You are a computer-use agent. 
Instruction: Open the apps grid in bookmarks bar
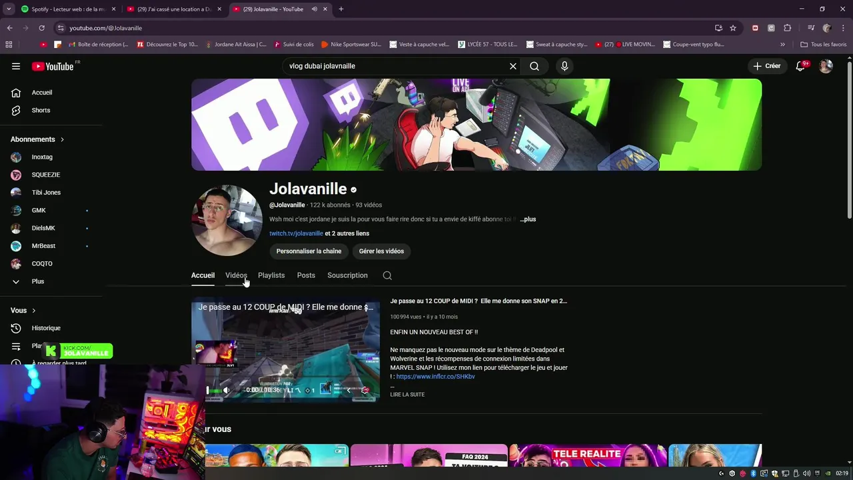[9, 45]
